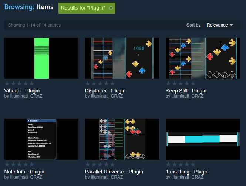Screen dimensions: 246x186
Task: Click the Browsing: Items heading
Action: click(x=29, y=7)
